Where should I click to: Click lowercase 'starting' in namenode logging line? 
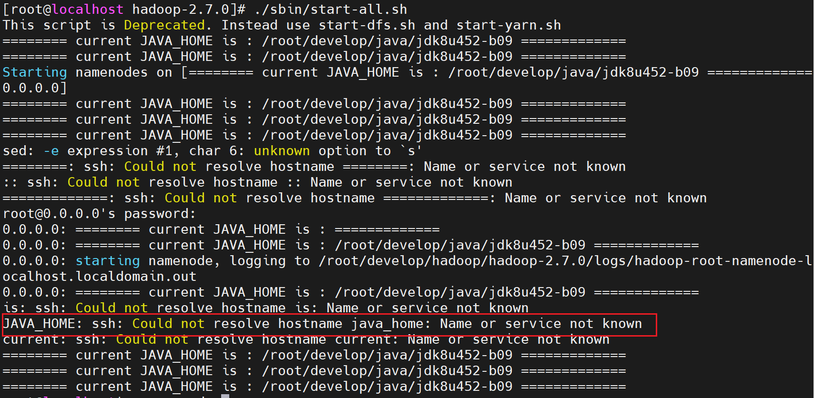pyautogui.click(x=108, y=261)
